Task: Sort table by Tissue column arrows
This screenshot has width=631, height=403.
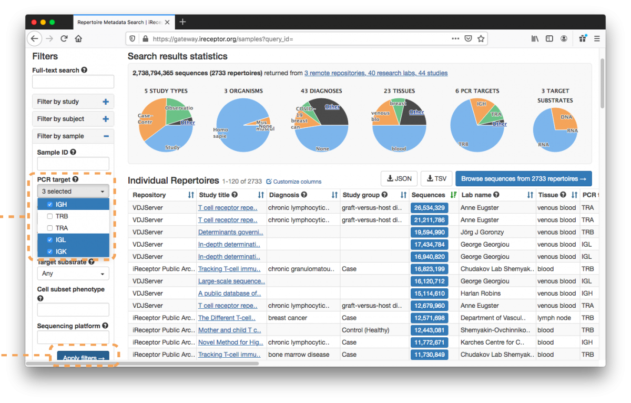Action: click(574, 195)
